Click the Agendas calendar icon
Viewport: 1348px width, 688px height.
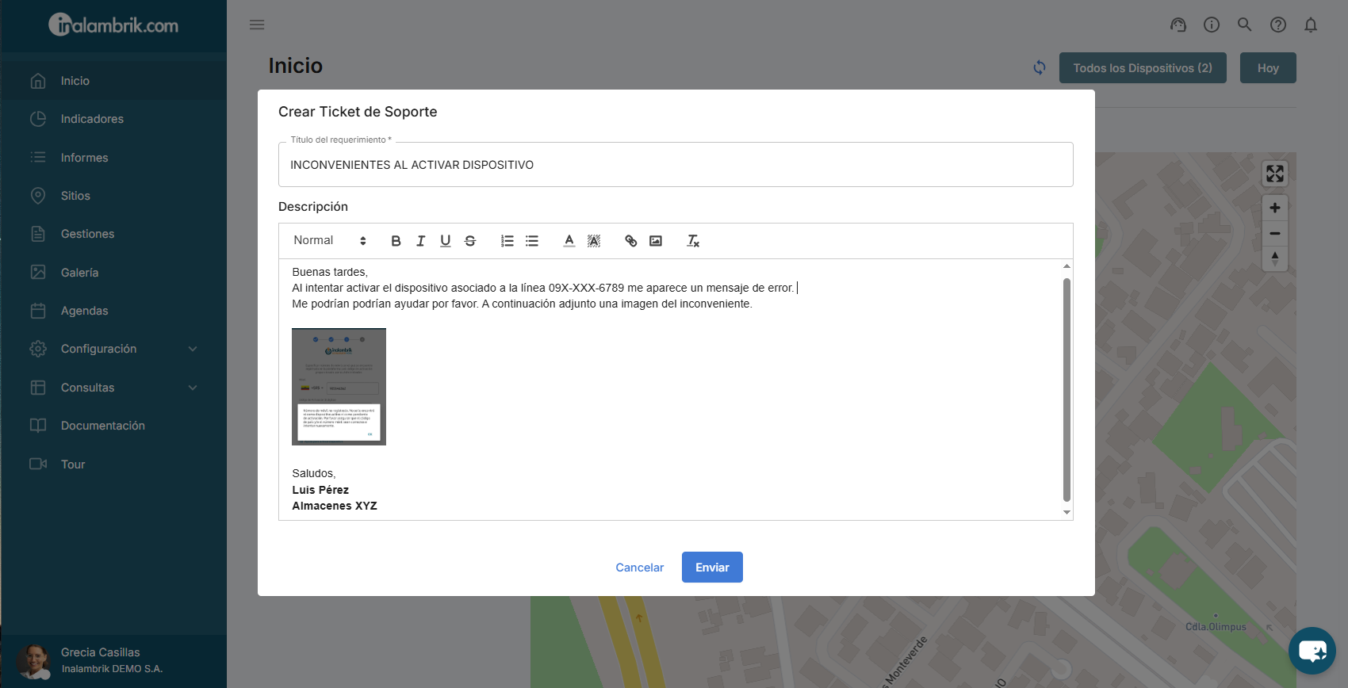coord(38,311)
